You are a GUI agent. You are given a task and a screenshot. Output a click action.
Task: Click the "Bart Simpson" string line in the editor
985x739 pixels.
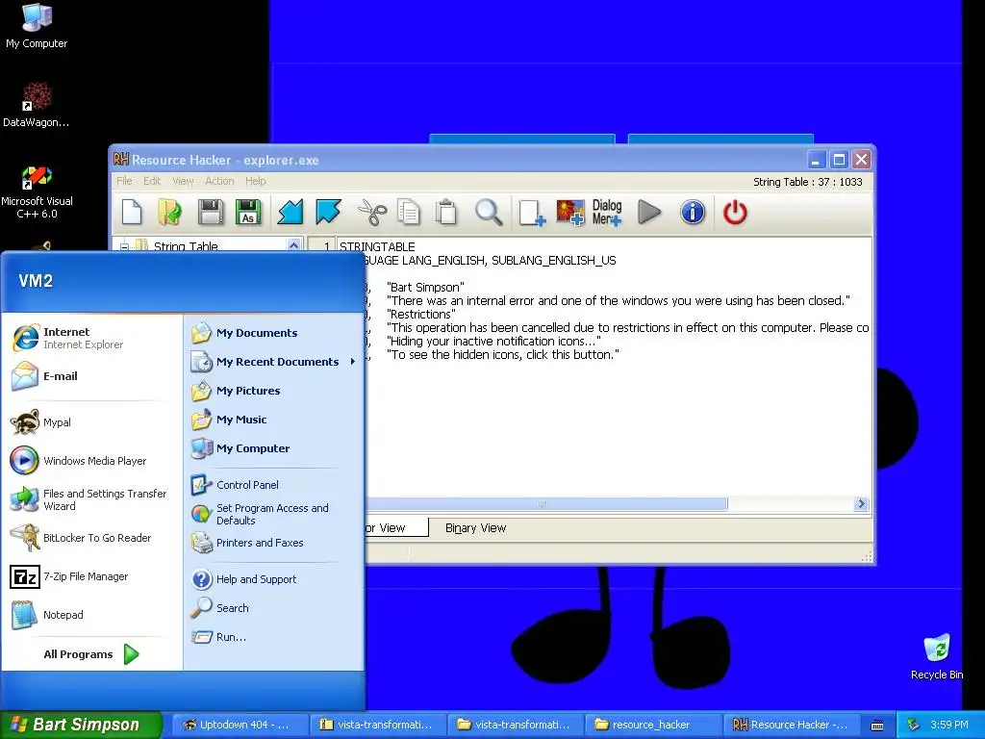(x=425, y=287)
